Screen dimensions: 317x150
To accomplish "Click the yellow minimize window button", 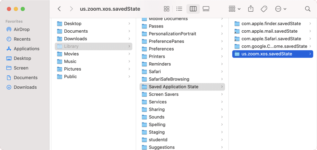I will (x=16, y=9).
